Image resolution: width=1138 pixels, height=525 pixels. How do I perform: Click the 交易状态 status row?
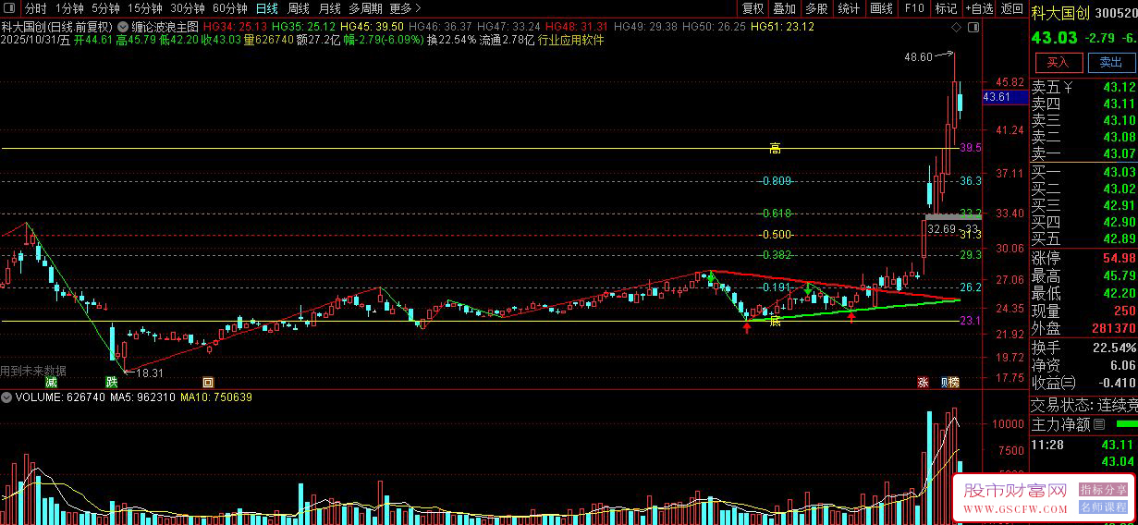[x=1083, y=405]
